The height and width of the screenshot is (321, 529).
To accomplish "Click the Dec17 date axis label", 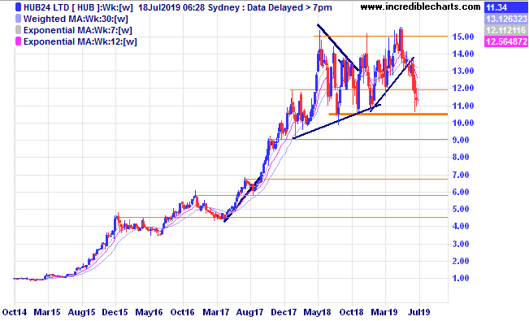I will click(x=284, y=312).
